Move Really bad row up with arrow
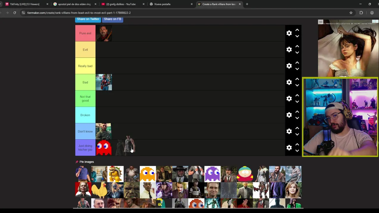The image size is (379, 213). pyautogui.click(x=297, y=63)
